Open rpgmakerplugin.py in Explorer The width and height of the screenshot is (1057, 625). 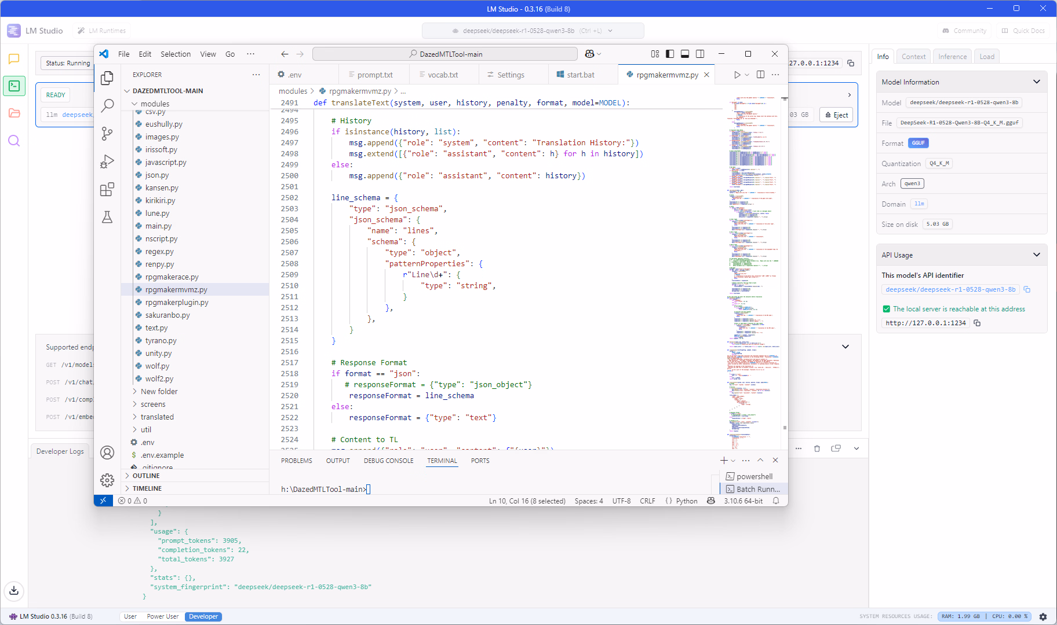tap(177, 302)
